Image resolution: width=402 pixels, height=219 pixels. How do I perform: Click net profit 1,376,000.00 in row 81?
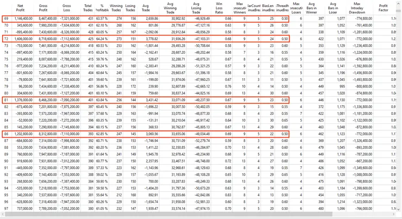(x=23, y=100)
